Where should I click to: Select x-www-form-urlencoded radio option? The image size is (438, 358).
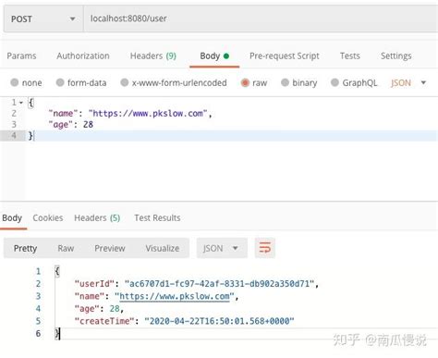click(x=125, y=82)
